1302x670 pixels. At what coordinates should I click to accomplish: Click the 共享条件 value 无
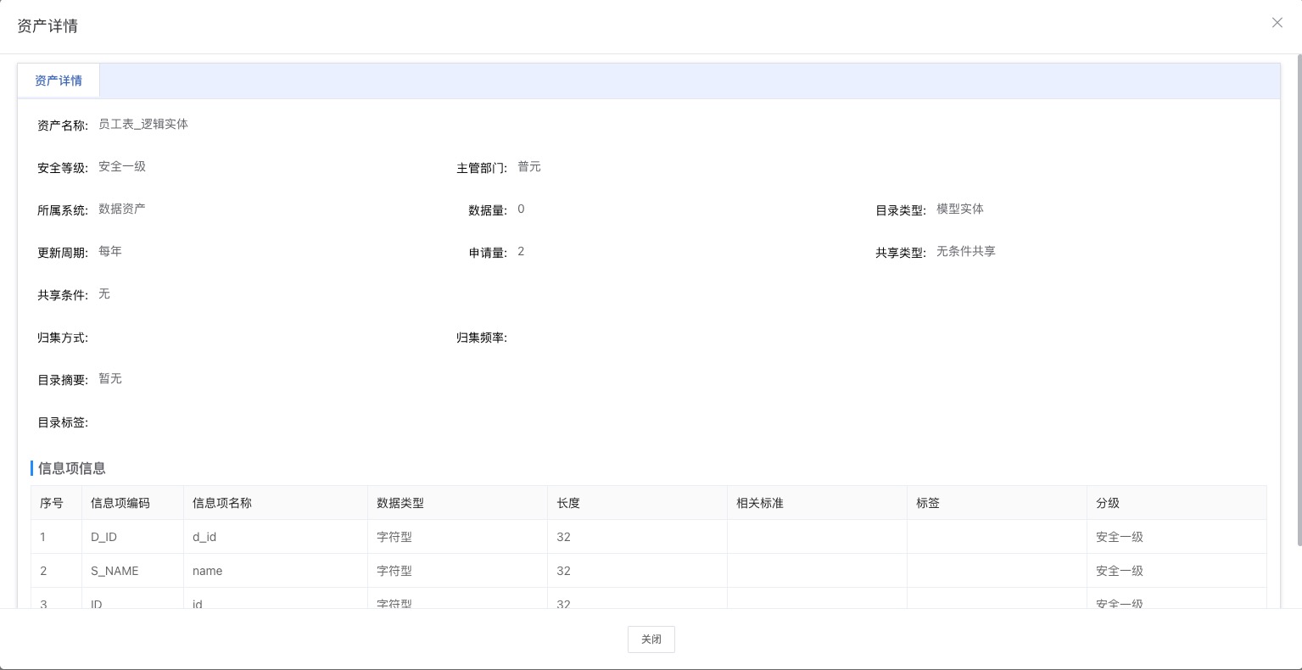pyautogui.click(x=104, y=293)
